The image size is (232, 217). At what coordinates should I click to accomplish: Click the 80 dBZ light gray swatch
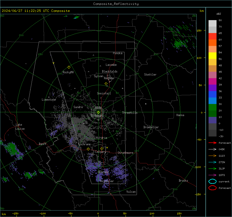[x=212, y=23]
